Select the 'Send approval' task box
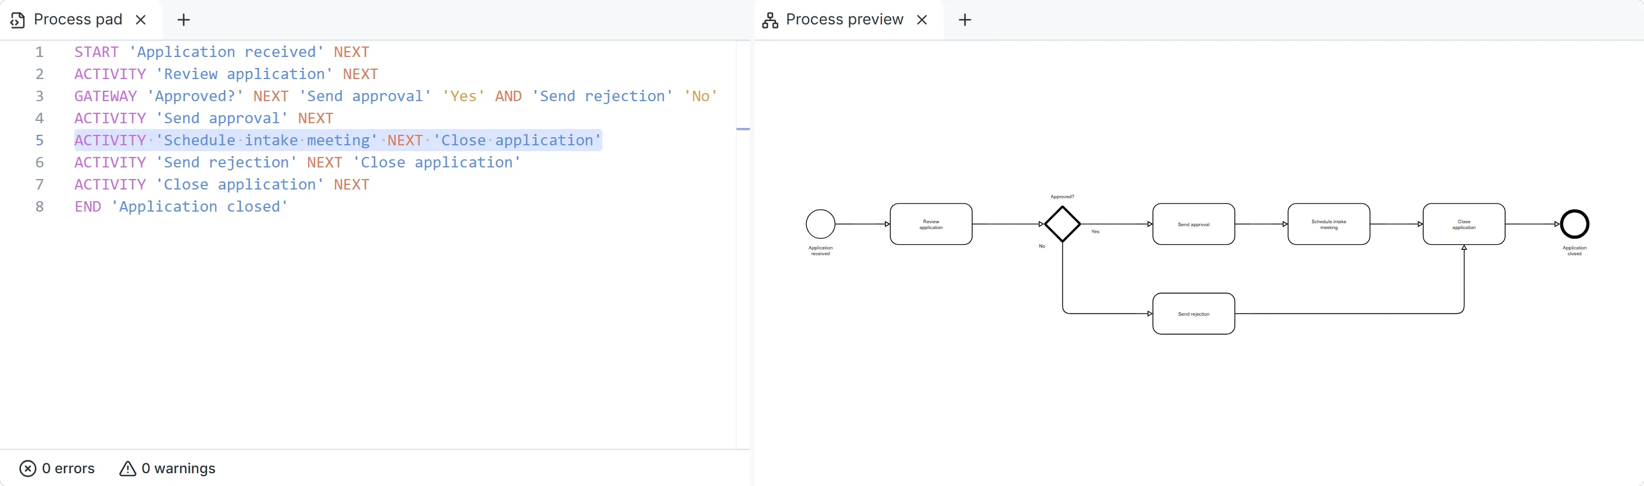Viewport: 1644px width, 486px height. tap(1193, 224)
